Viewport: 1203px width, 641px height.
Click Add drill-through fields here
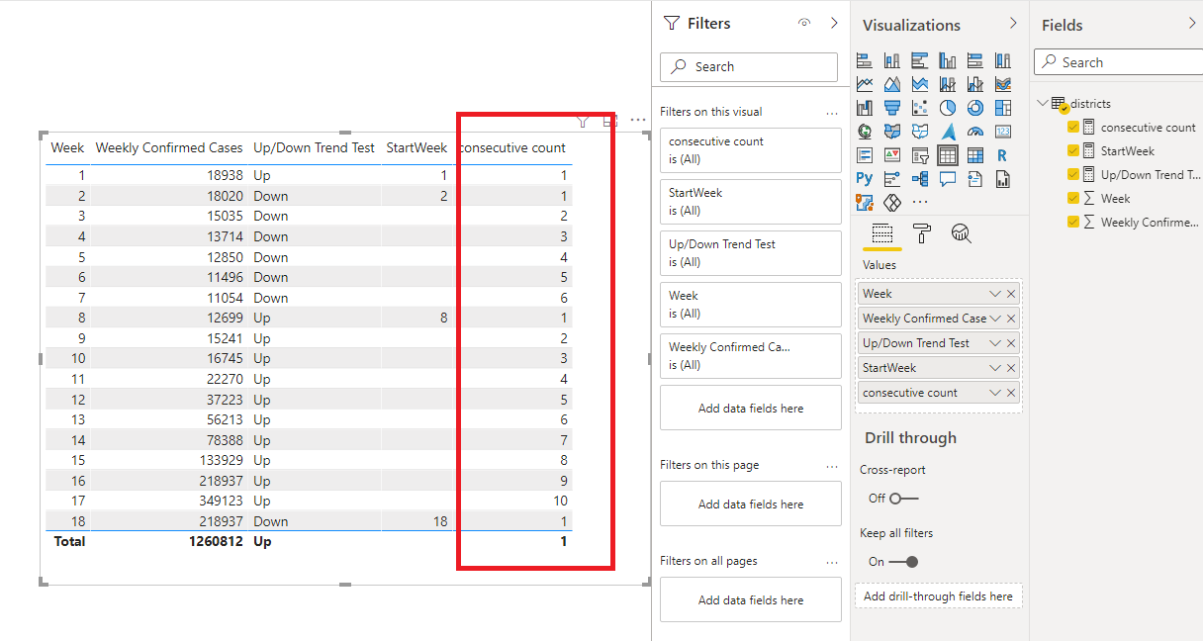938,596
